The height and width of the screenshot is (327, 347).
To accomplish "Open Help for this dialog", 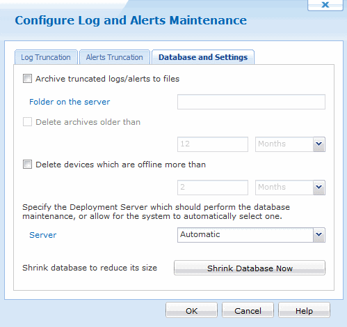I will point(304,310).
